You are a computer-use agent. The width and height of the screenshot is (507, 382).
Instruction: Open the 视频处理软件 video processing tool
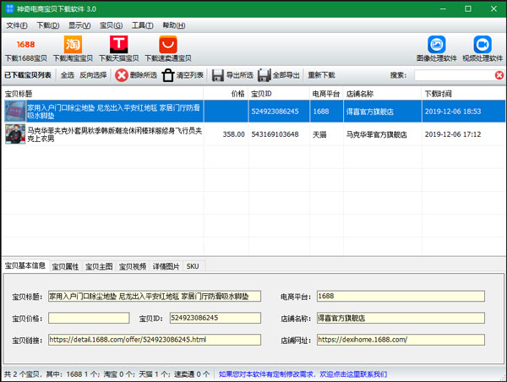coord(482,44)
